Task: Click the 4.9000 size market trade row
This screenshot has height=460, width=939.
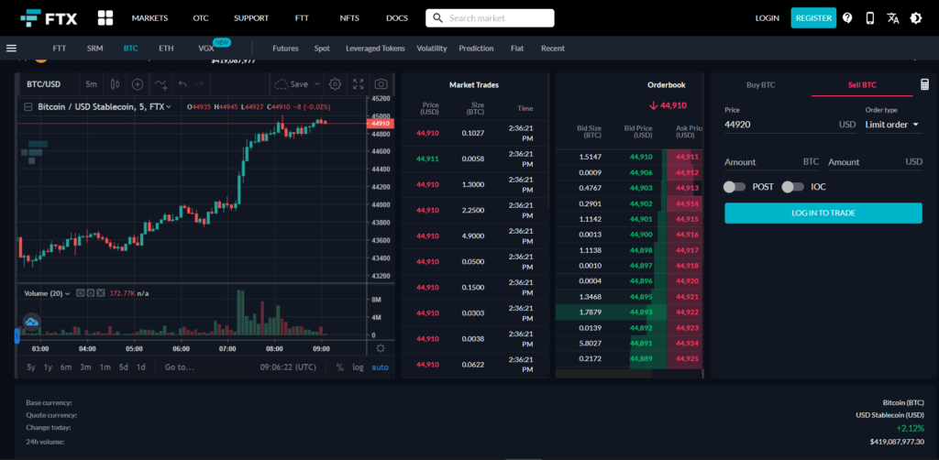Action: [474, 235]
